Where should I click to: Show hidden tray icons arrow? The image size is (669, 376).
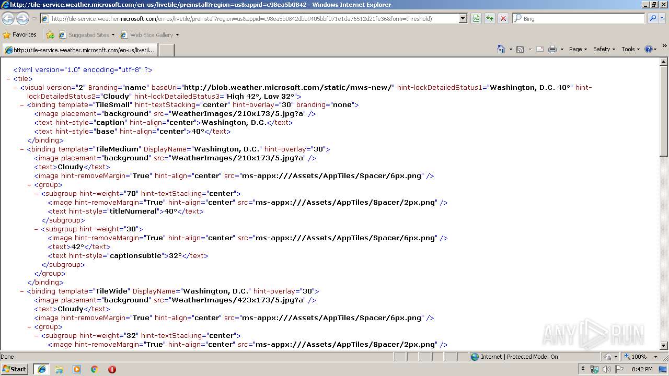coord(583,369)
